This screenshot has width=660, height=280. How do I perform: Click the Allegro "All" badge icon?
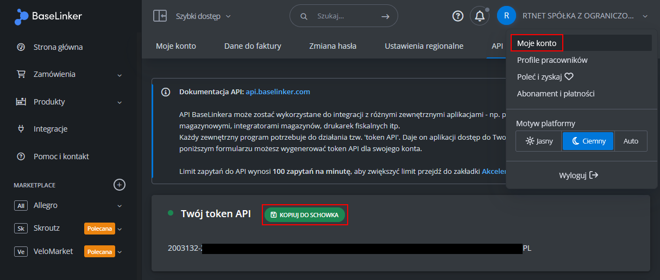[x=21, y=206]
